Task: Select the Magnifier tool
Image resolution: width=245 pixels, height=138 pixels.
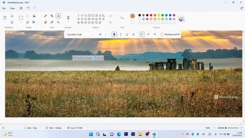Action: pyautogui.click(x=58, y=22)
